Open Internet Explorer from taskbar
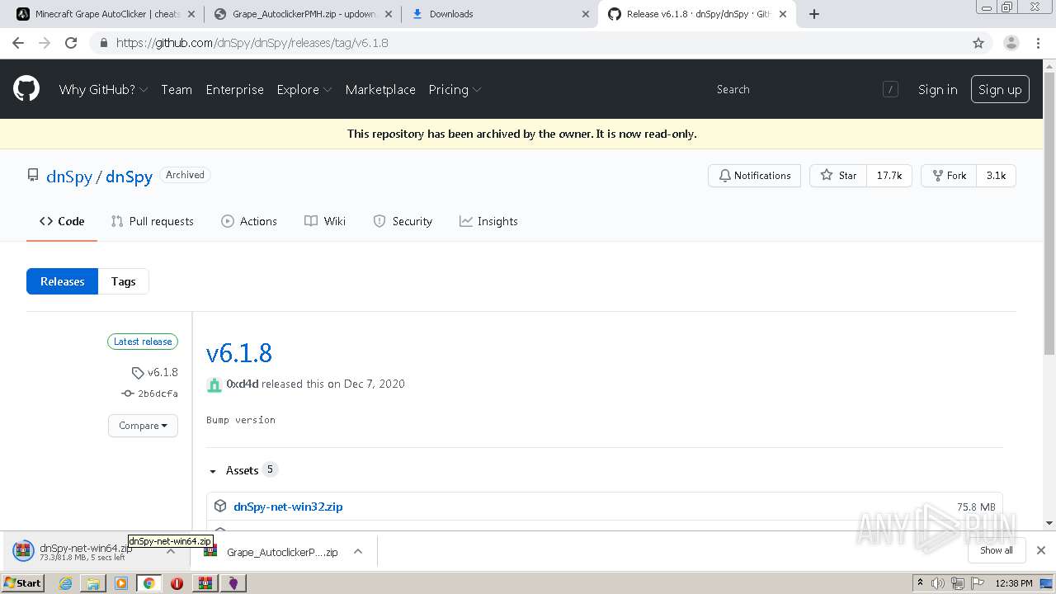Screen dimensions: 1056x594 [65, 583]
